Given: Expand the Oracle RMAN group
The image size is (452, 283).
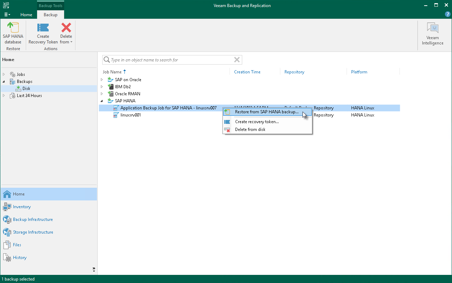Looking at the screenshot, I should click(102, 94).
